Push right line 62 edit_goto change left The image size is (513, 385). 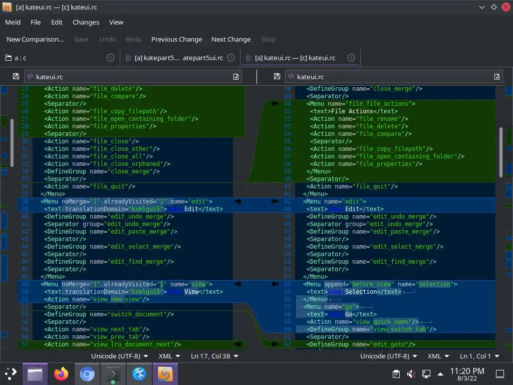coord(275,344)
